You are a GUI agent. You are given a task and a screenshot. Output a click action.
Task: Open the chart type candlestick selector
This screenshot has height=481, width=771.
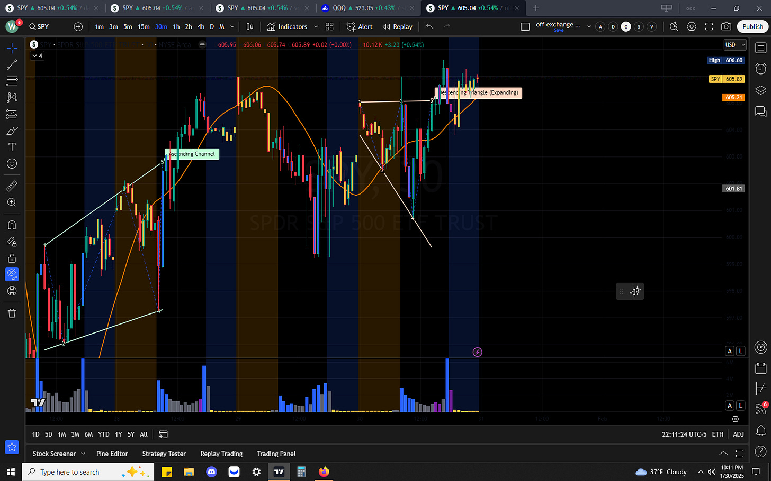[x=250, y=26]
